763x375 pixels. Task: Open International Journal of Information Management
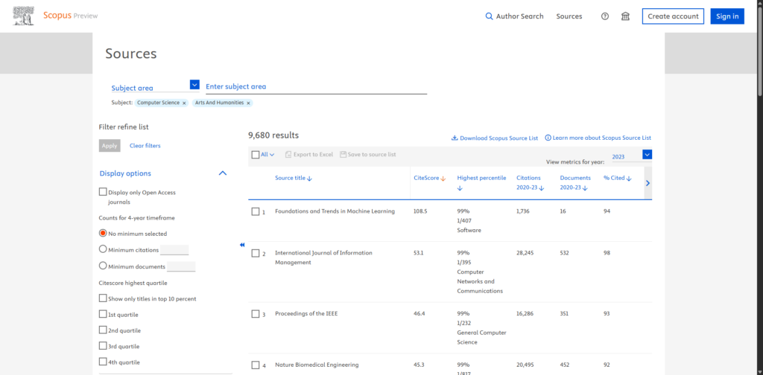pyautogui.click(x=323, y=257)
